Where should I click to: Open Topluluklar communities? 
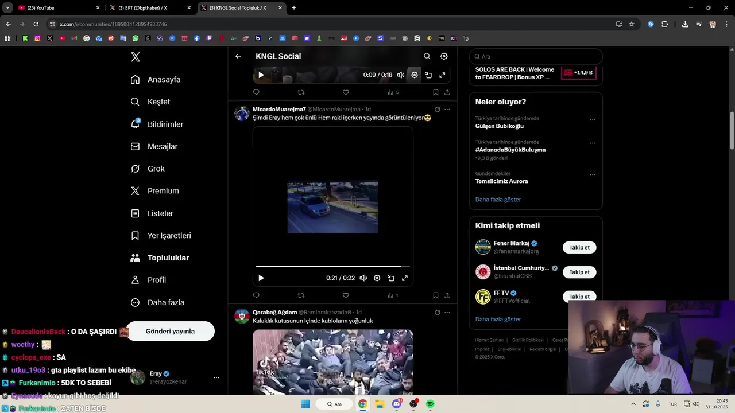(x=160, y=258)
